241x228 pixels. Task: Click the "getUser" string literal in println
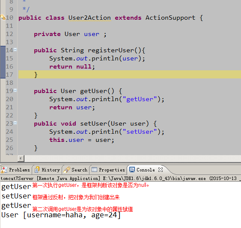(x=140, y=99)
